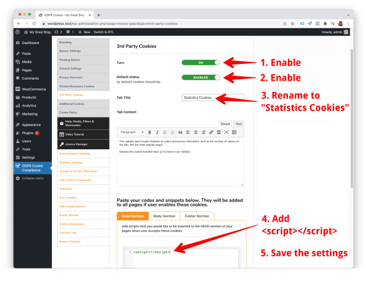The image size is (367, 286).
Task: Insert a bulleted list in editor
Action: [165, 132]
